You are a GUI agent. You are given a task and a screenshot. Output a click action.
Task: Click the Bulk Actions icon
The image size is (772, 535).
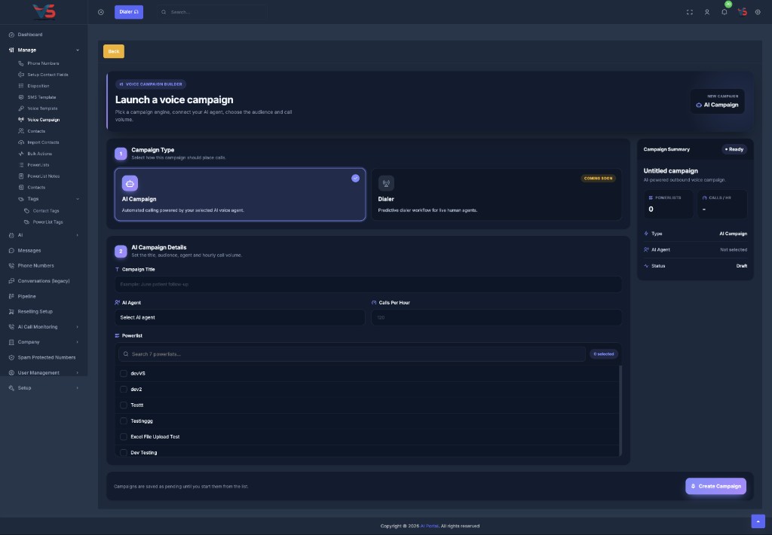click(21, 154)
